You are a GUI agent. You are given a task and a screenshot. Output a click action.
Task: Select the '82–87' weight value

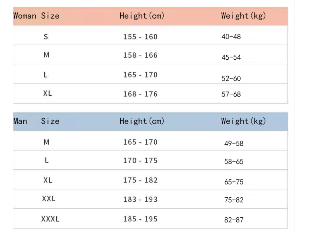234,220
